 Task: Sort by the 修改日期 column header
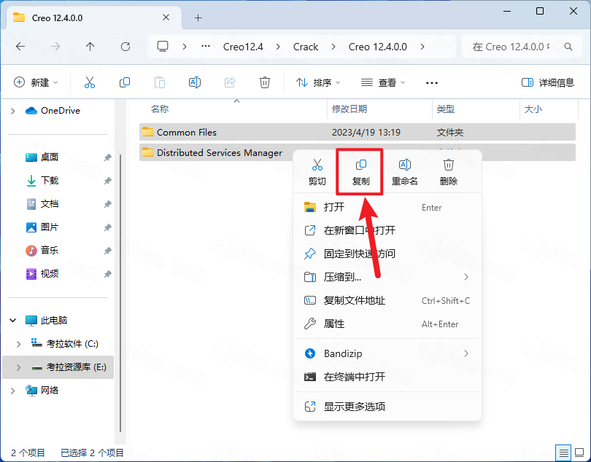[x=379, y=109]
